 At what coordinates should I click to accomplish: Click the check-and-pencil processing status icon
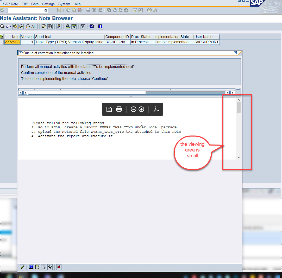point(15,27)
